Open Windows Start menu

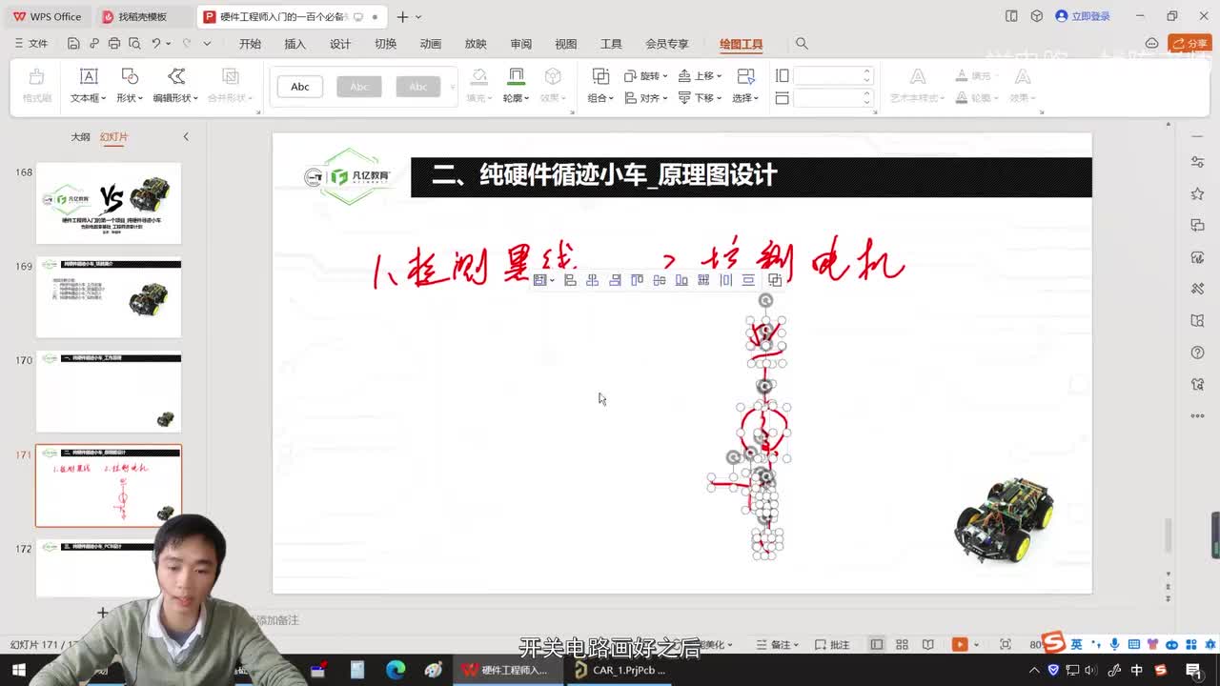point(18,670)
